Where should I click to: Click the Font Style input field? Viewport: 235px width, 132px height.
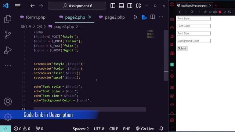[x=194, y=19]
